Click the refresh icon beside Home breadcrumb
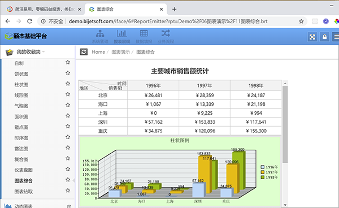Screen dimensions: 339x208 pyautogui.click(x=84, y=52)
